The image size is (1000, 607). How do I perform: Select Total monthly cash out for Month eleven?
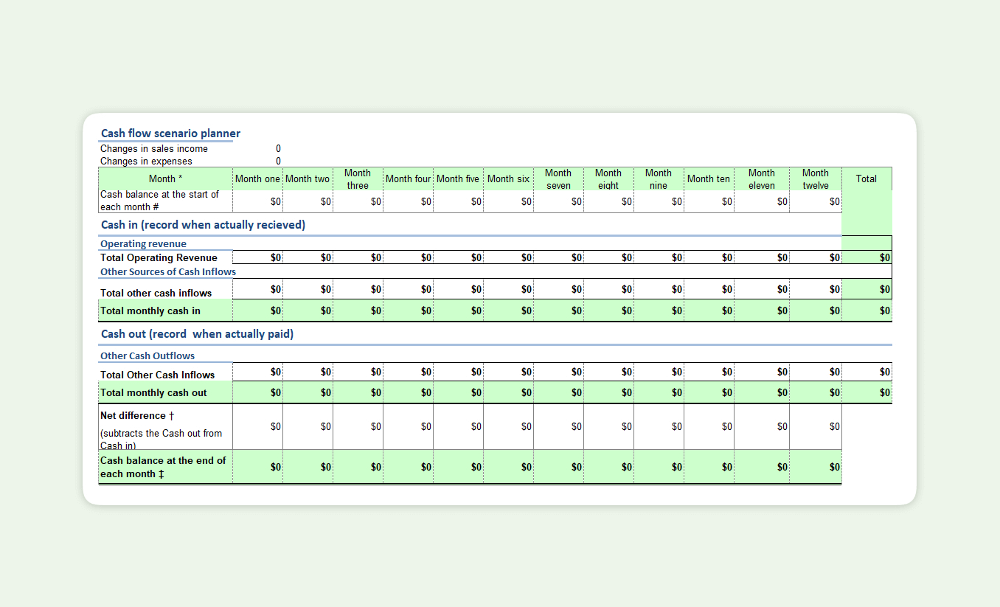tap(762, 393)
